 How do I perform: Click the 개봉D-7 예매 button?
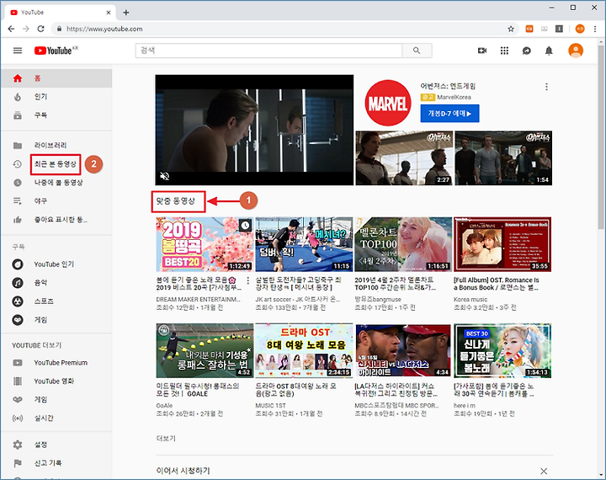449,114
